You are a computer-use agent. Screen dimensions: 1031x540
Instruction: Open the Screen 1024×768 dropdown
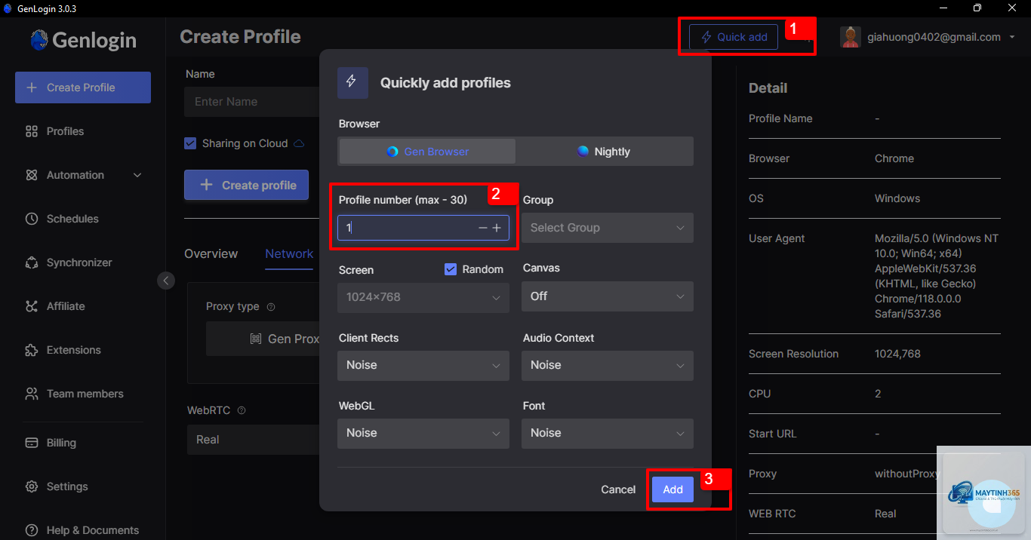tap(423, 297)
